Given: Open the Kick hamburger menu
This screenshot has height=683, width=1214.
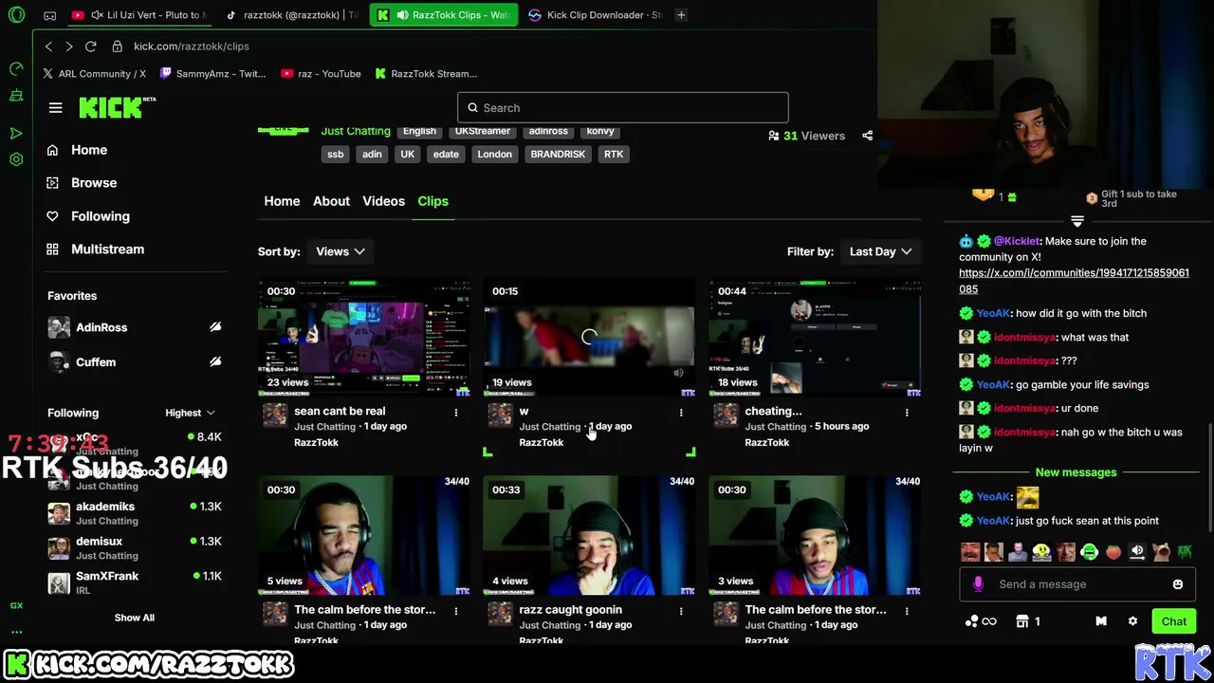Looking at the screenshot, I should [55, 108].
